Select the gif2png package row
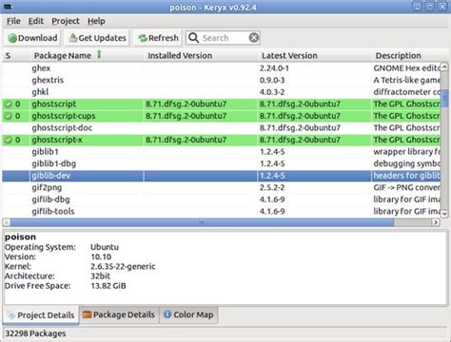The image size is (451, 342). (221, 188)
